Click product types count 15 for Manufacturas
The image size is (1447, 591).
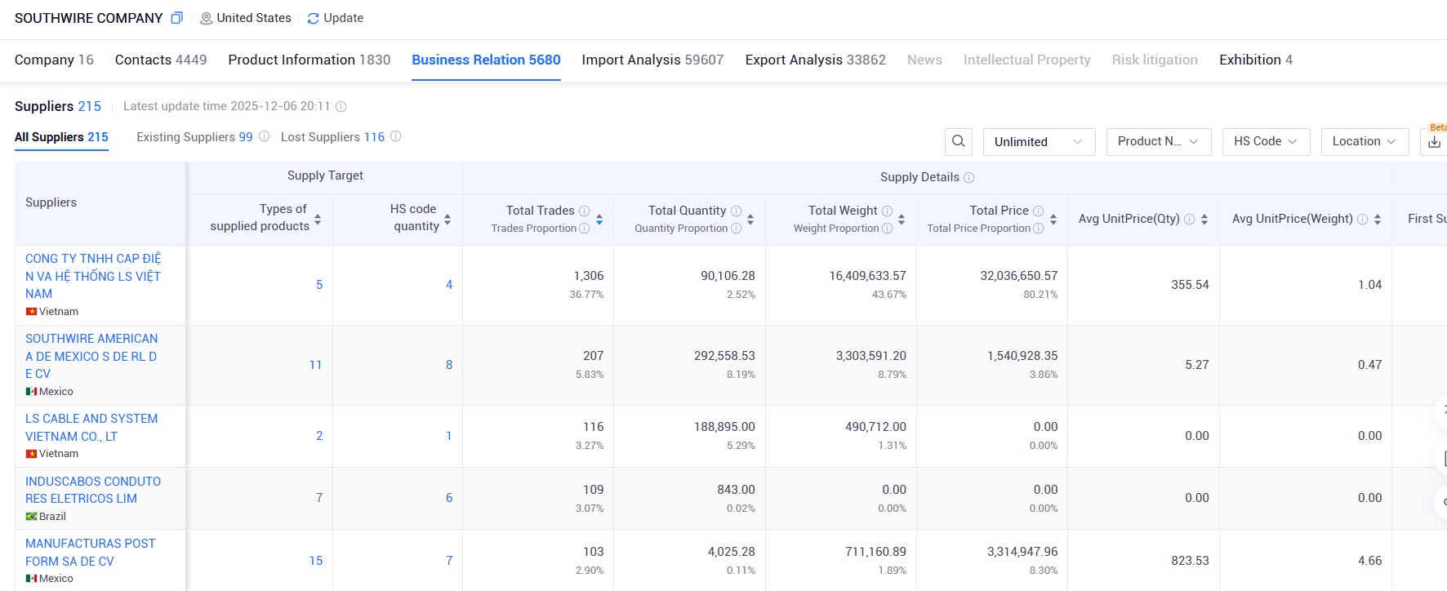315,561
